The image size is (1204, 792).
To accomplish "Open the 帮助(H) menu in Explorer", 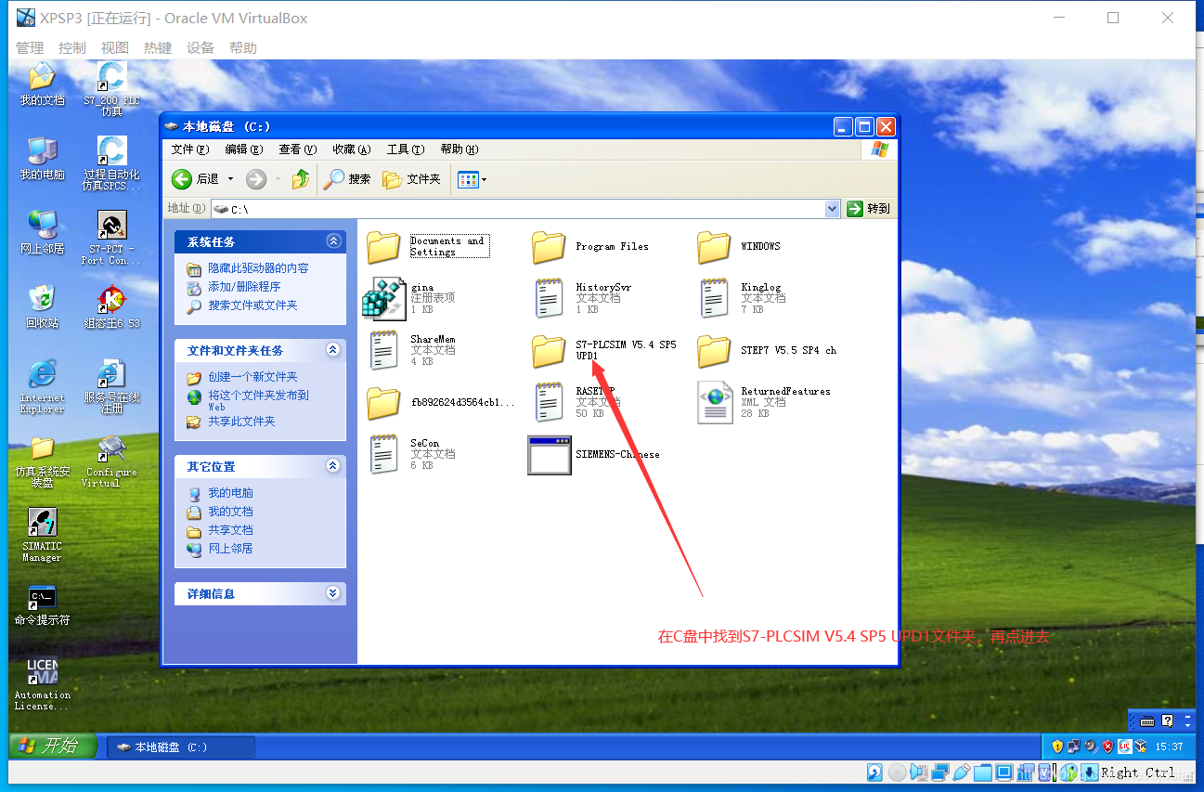I will point(460,149).
